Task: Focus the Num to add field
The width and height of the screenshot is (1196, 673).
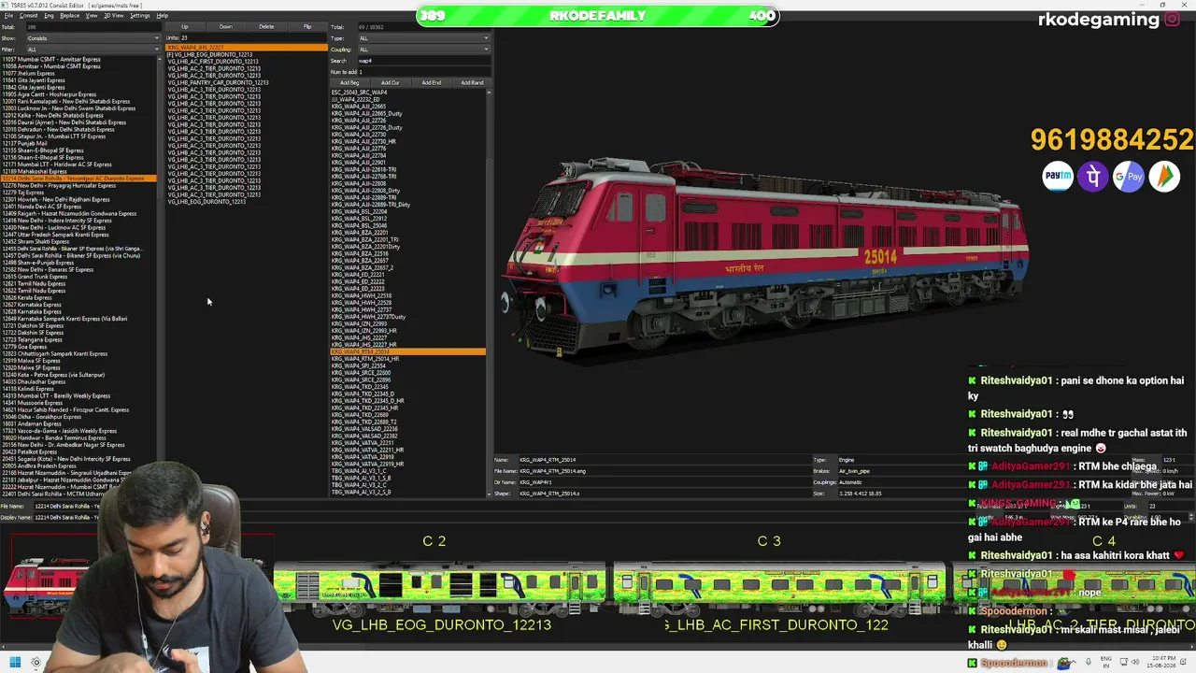Action: pyautogui.click(x=423, y=72)
